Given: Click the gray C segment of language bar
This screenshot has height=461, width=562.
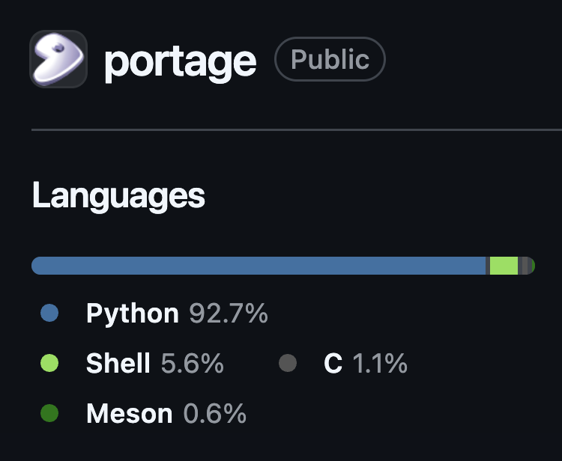Looking at the screenshot, I should (x=525, y=266).
